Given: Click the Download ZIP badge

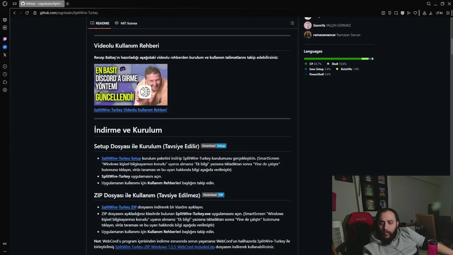Looking at the screenshot, I should (213, 195).
